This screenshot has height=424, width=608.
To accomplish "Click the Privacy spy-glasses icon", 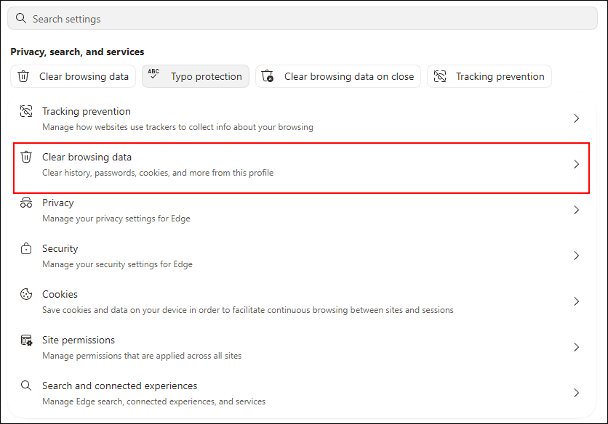I will pos(26,203).
